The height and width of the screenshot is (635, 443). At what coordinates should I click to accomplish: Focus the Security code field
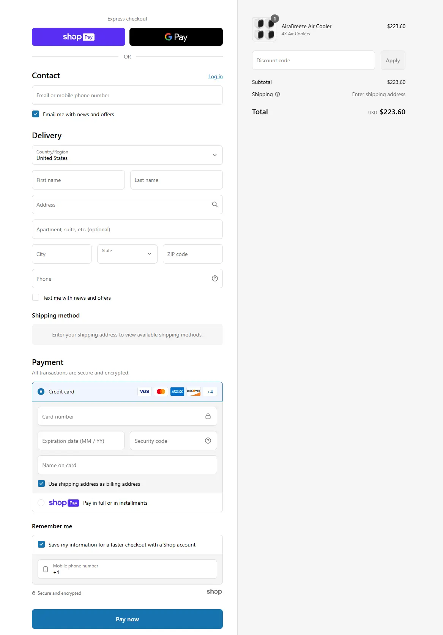pos(173,441)
